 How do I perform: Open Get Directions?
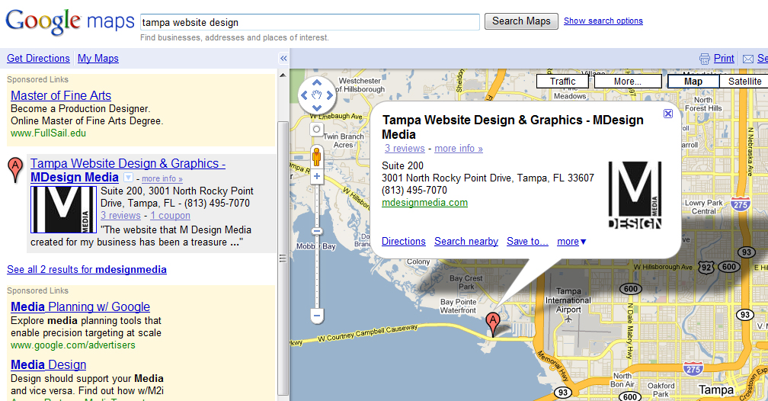pos(38,59)
